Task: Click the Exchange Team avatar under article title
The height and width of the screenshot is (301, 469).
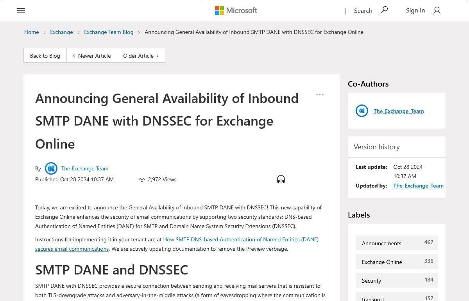Action: pyautogui.click(x=51, y=168)
